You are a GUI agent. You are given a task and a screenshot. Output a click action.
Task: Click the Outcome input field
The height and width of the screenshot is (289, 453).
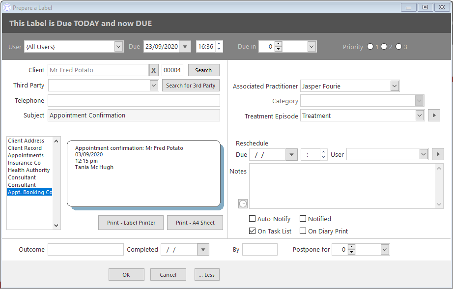click(85, 249)
